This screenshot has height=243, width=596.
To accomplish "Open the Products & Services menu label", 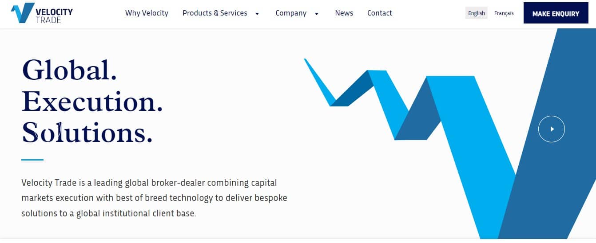I will pyautogui.click(x=215, y=13).
